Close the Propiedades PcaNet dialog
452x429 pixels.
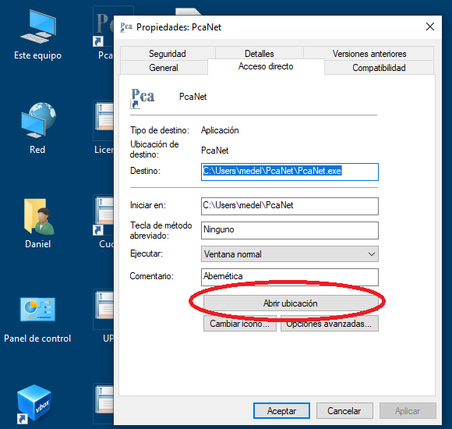(x=430, y=27)
